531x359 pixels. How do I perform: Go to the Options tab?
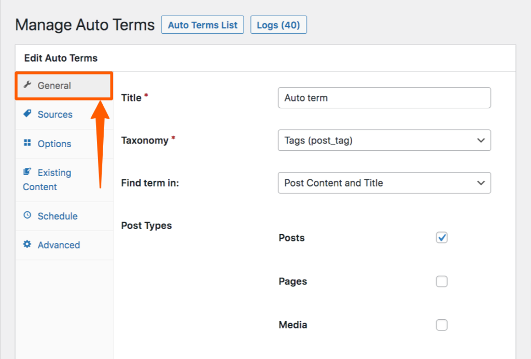pos(64,144)
